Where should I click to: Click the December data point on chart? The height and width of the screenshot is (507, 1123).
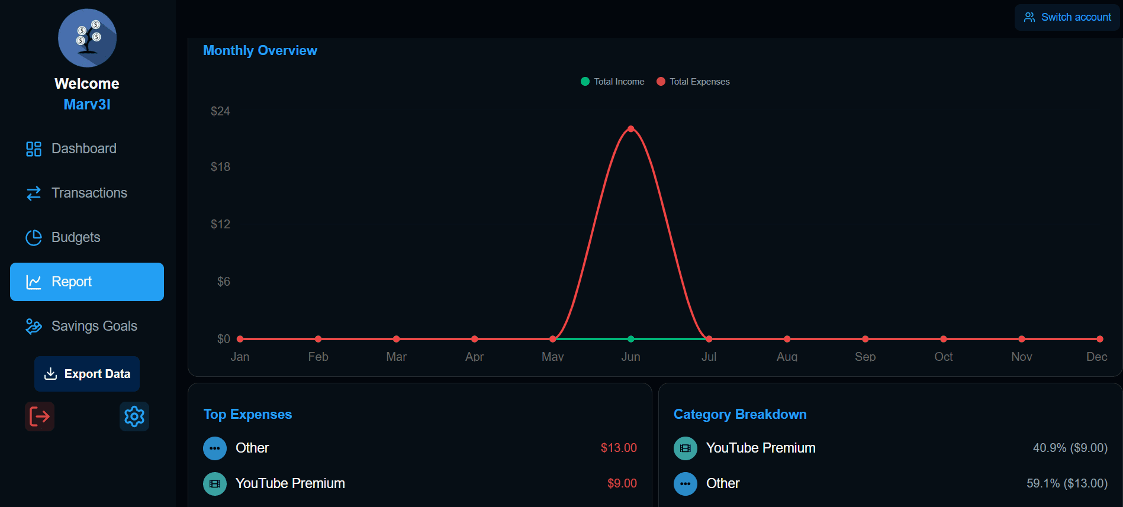[x=1100, y=339]
